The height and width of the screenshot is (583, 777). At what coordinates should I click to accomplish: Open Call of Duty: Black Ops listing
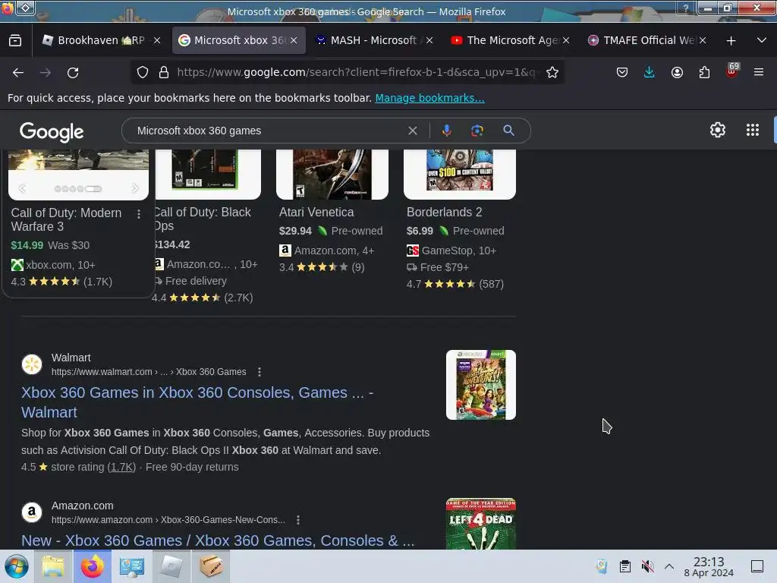(203, 219)
